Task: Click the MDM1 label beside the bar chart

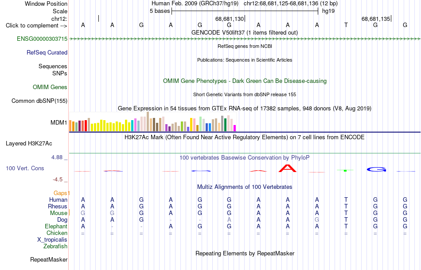Action: [59, 123]
